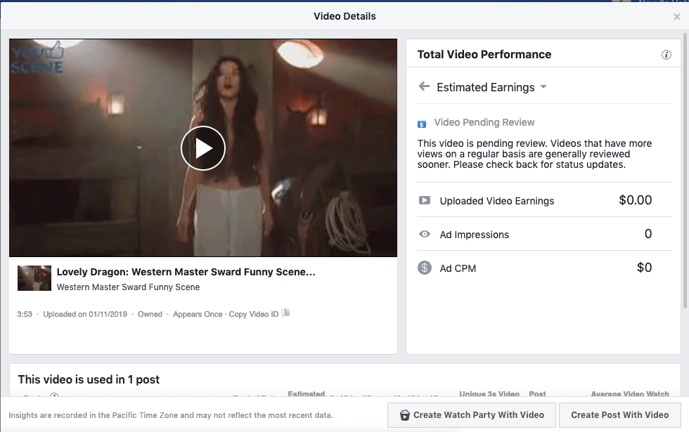This screenshot has height=432, width=689.
Task: Click the Pacific Time Zone insights note
Action: point(171,415)
